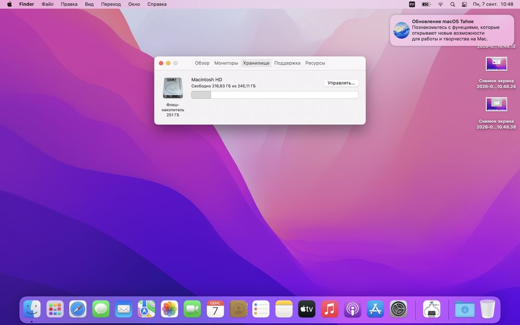Screen dimensions: 520x325
Task: Open the Справка menu
Action: click(157, 4)
